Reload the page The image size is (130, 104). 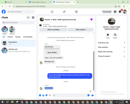click(x=10, y=6)
